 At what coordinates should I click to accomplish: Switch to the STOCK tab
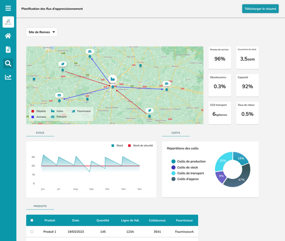[40, 133]
